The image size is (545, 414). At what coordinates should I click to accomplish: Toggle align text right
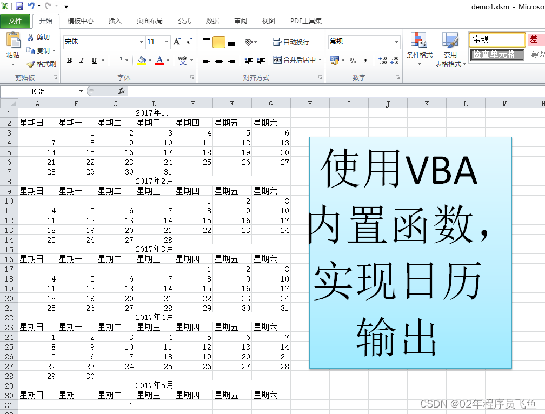(231, 60)
